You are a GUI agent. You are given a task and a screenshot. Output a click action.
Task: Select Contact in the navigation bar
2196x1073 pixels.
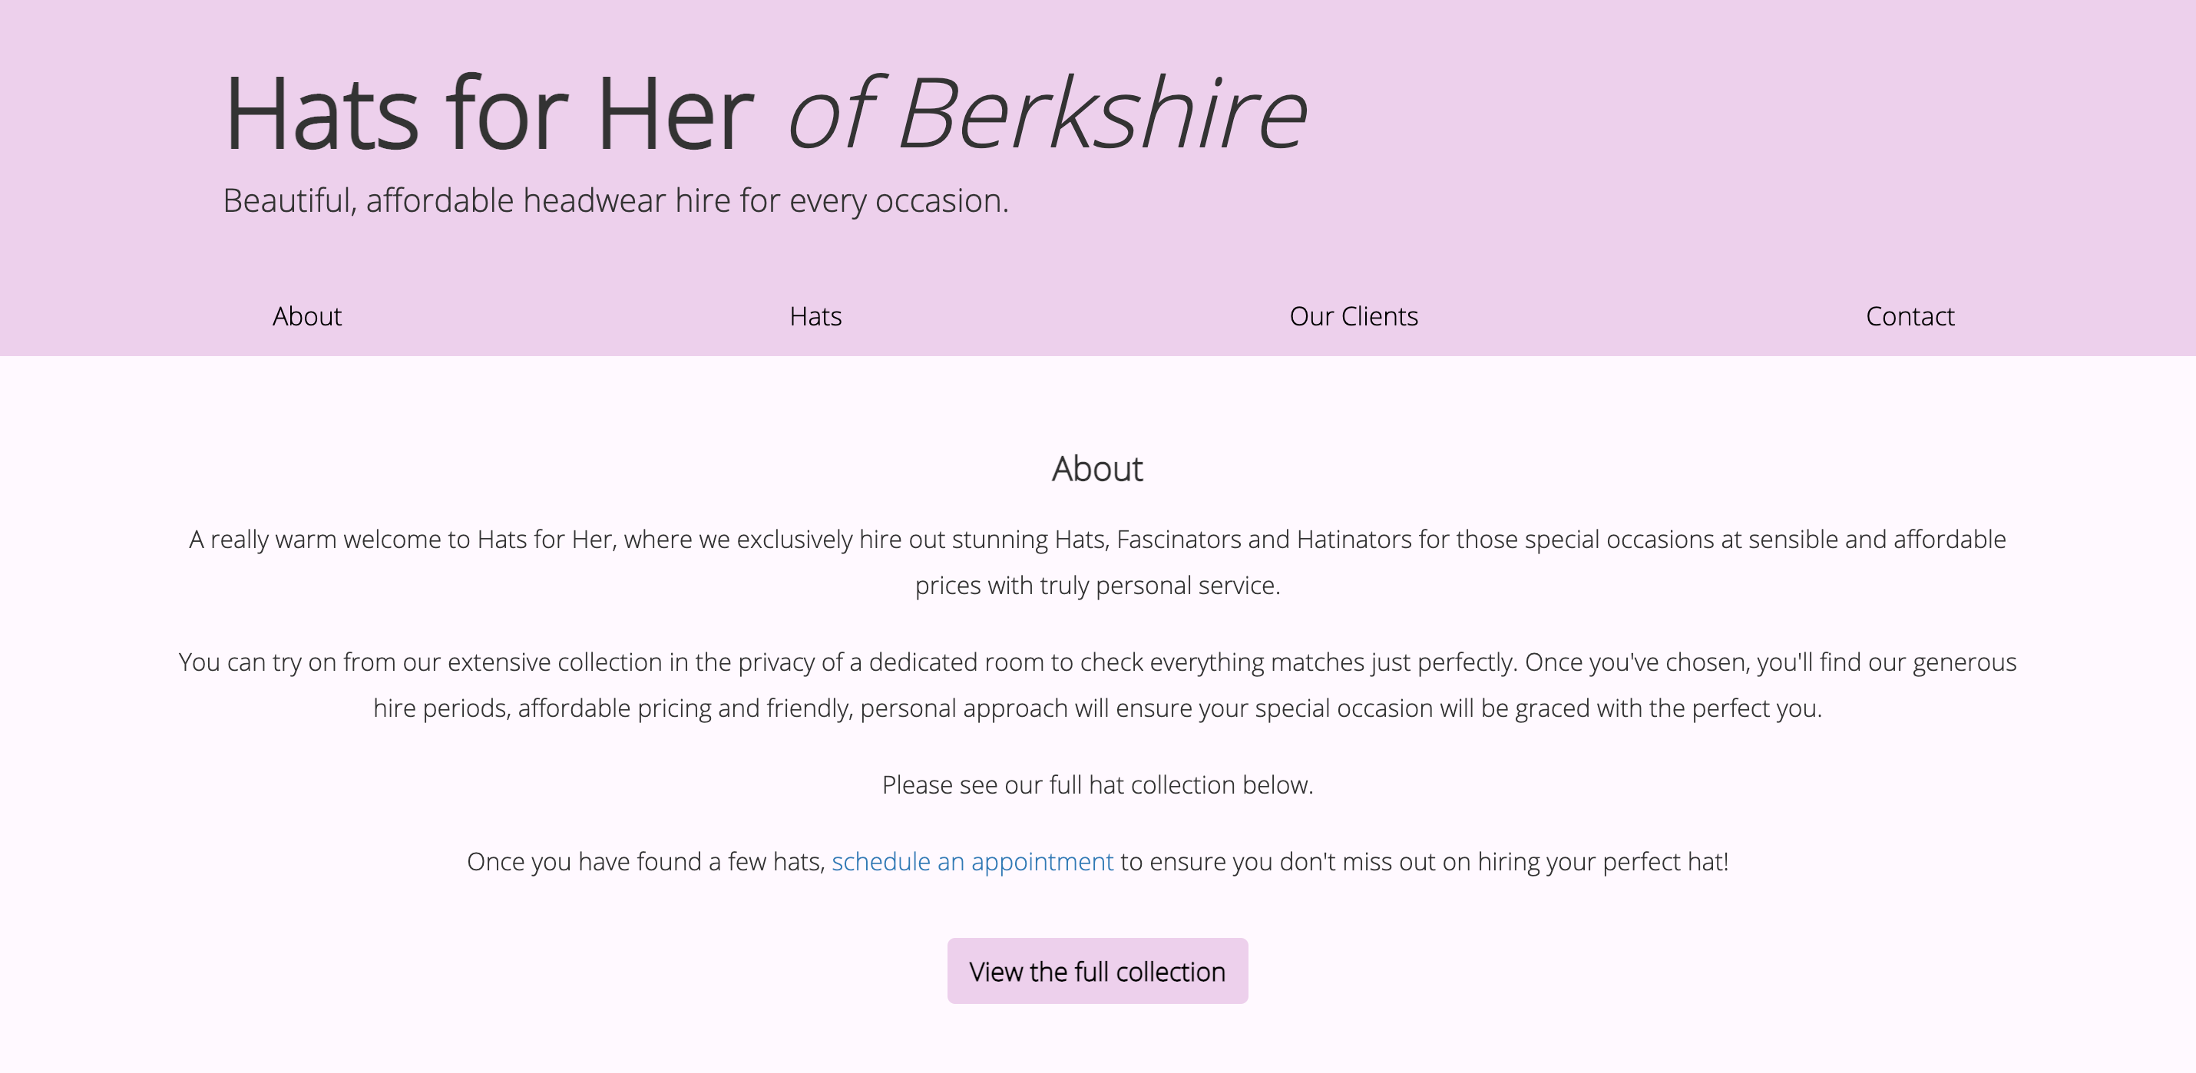[x=1910, y=316]
